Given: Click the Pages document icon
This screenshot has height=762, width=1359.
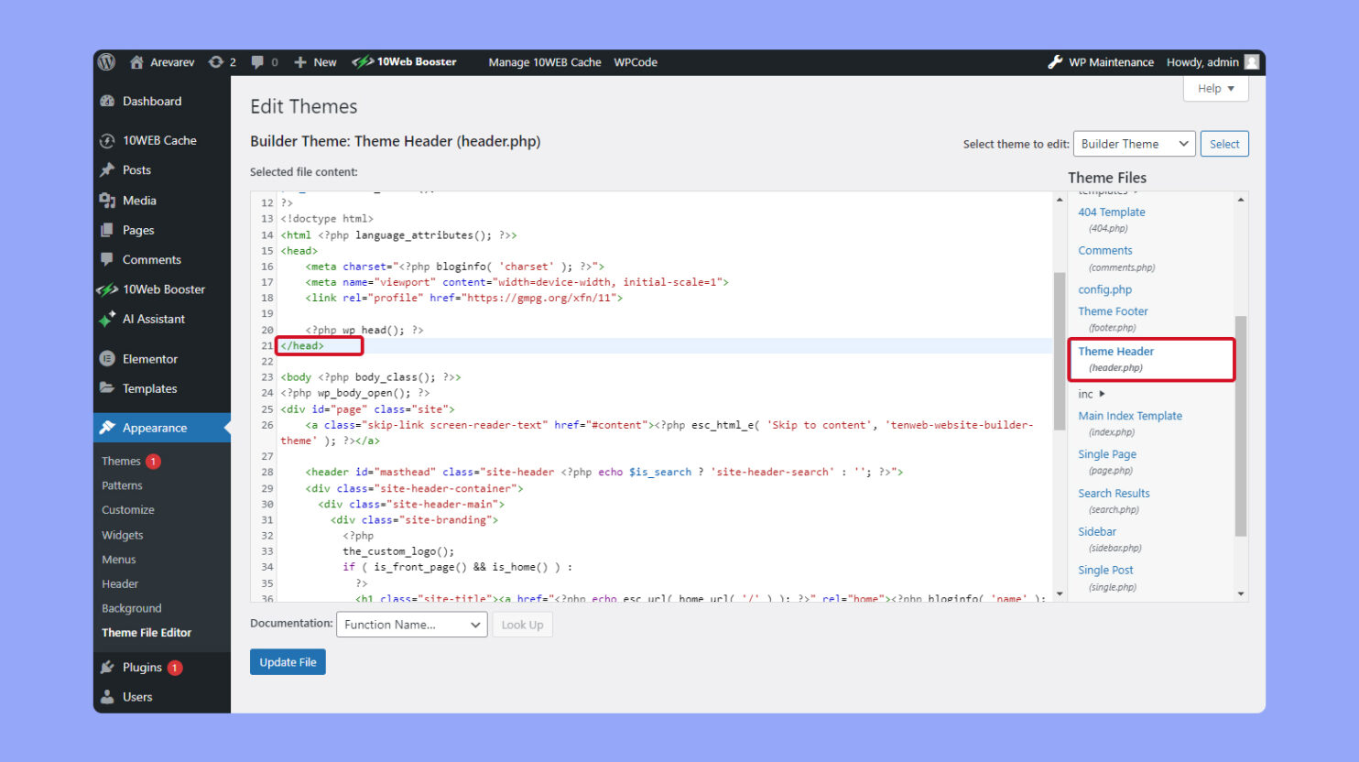Looking at the screenshot, I should point(110,230).
